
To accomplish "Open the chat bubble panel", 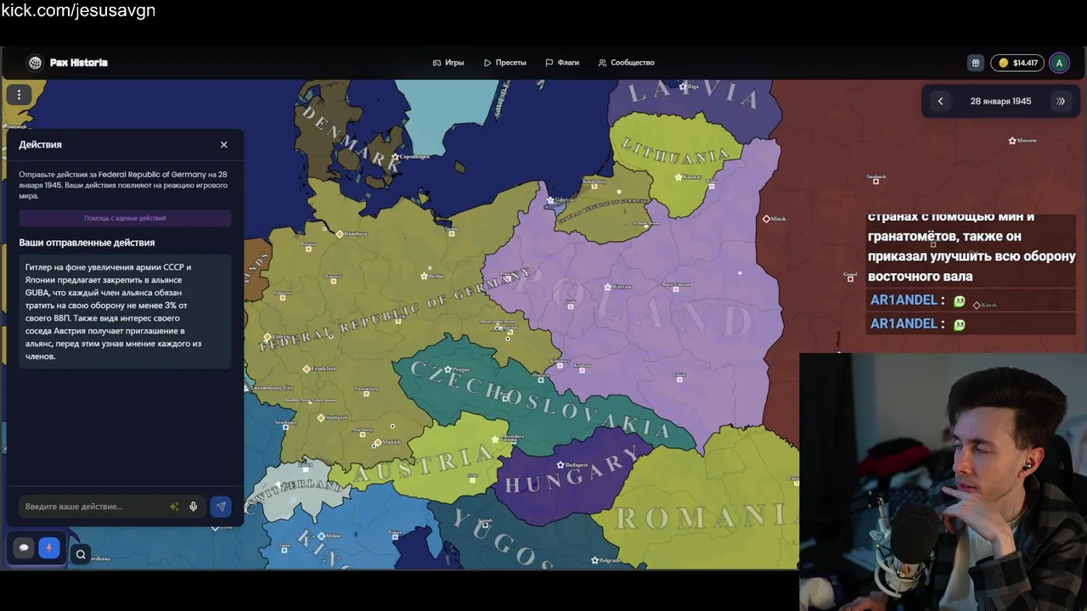I will pos(24,547).
